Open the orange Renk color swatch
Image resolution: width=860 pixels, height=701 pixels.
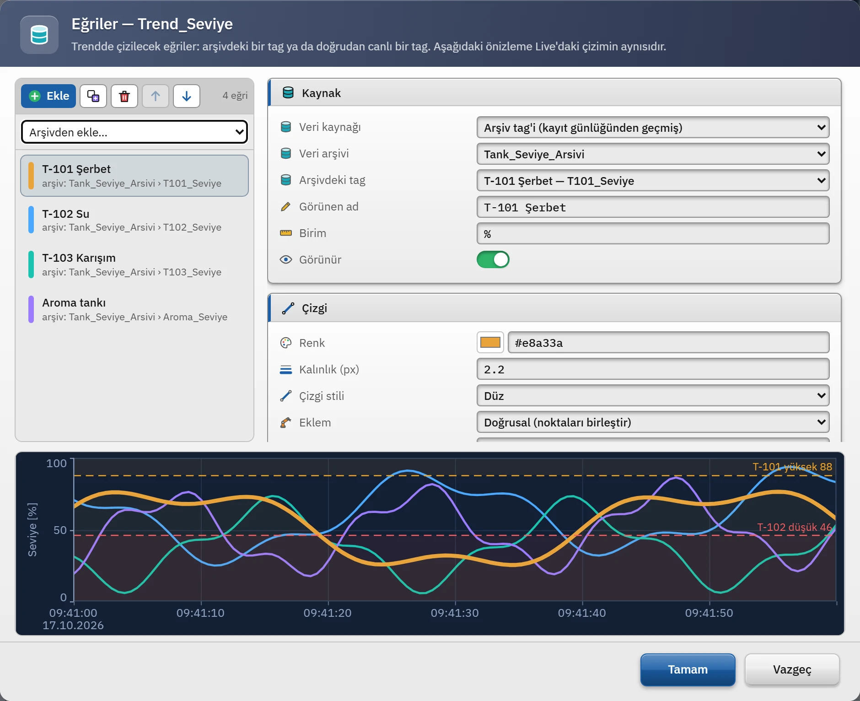click(x=490, y=342)
